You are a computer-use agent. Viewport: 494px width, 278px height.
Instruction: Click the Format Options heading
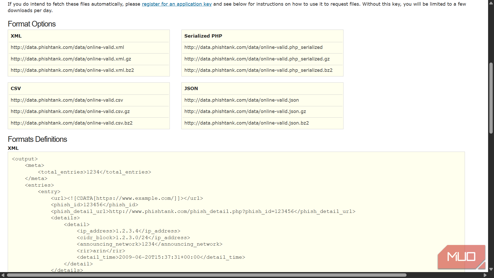point(32,24)
